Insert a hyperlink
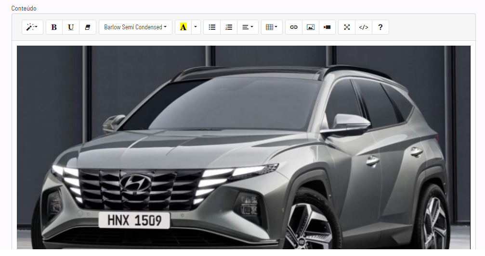Viewport: 485px width, 256px height. [x=293, y=27]
